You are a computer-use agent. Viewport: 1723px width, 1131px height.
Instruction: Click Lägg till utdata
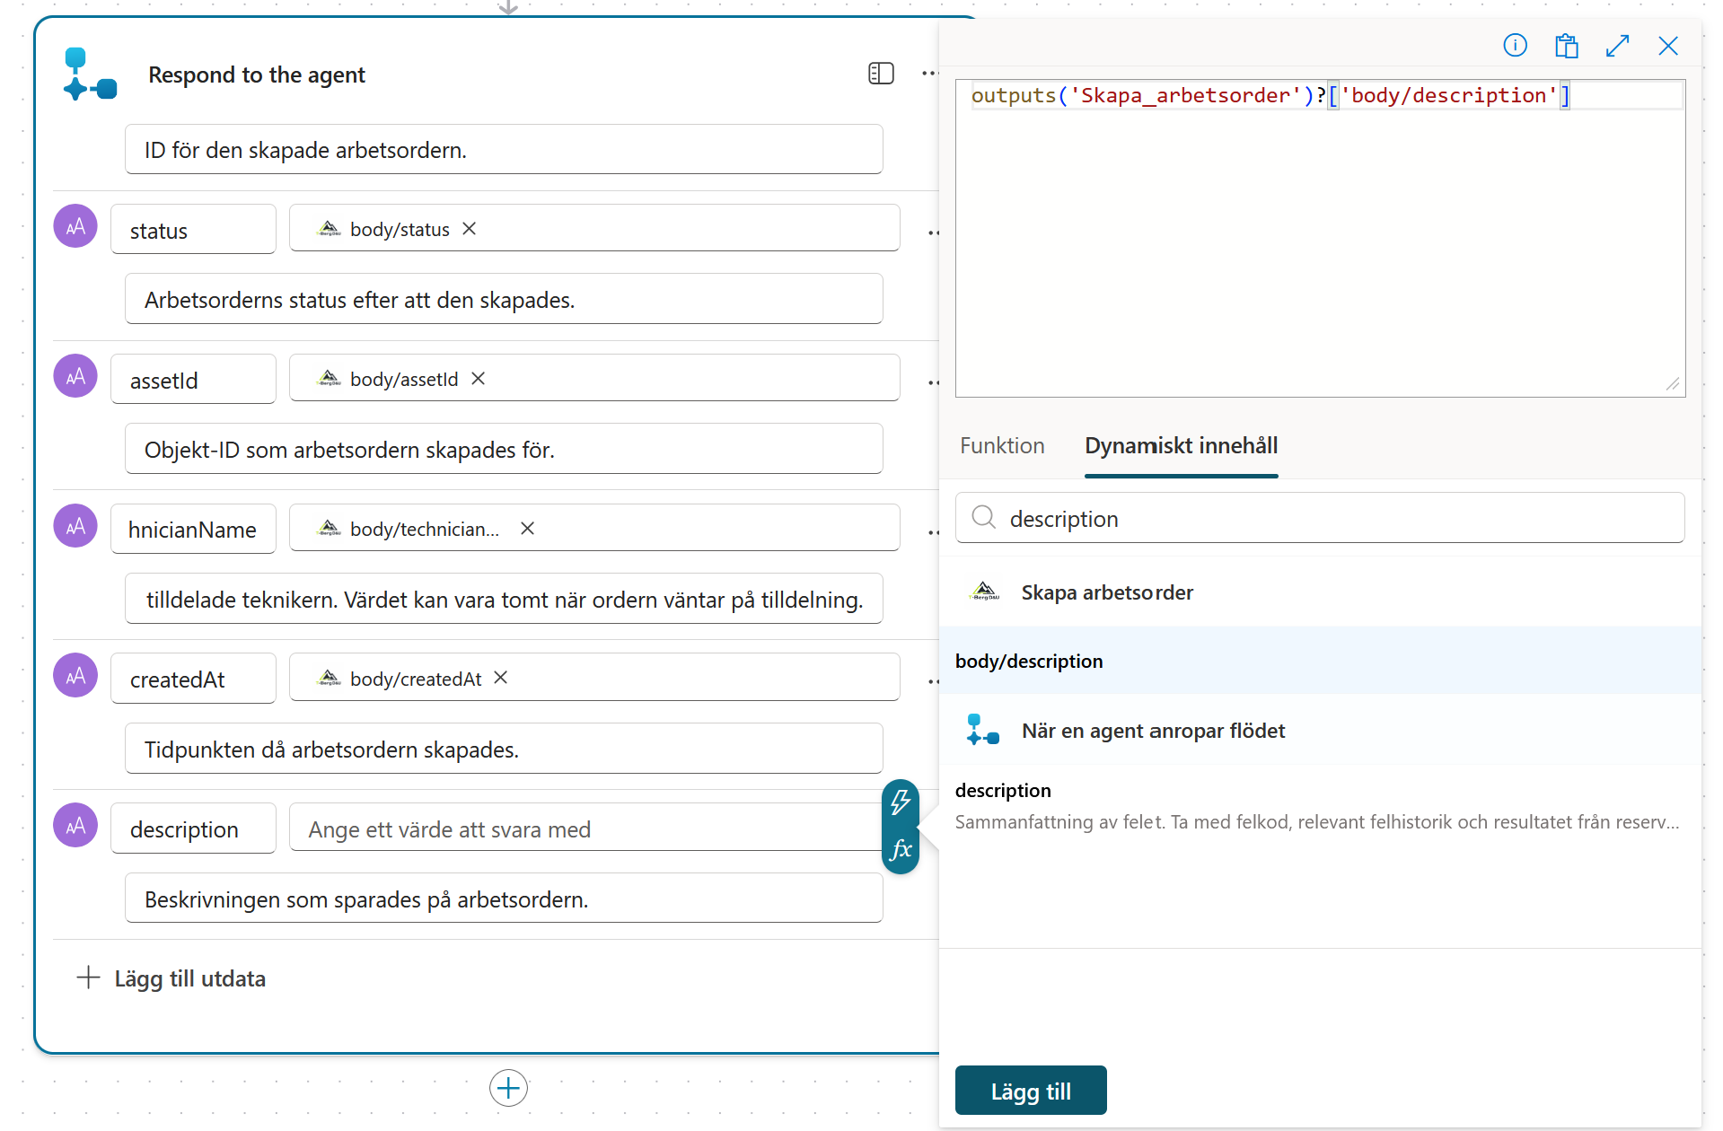pyautogui.click(x=171, y=978)
